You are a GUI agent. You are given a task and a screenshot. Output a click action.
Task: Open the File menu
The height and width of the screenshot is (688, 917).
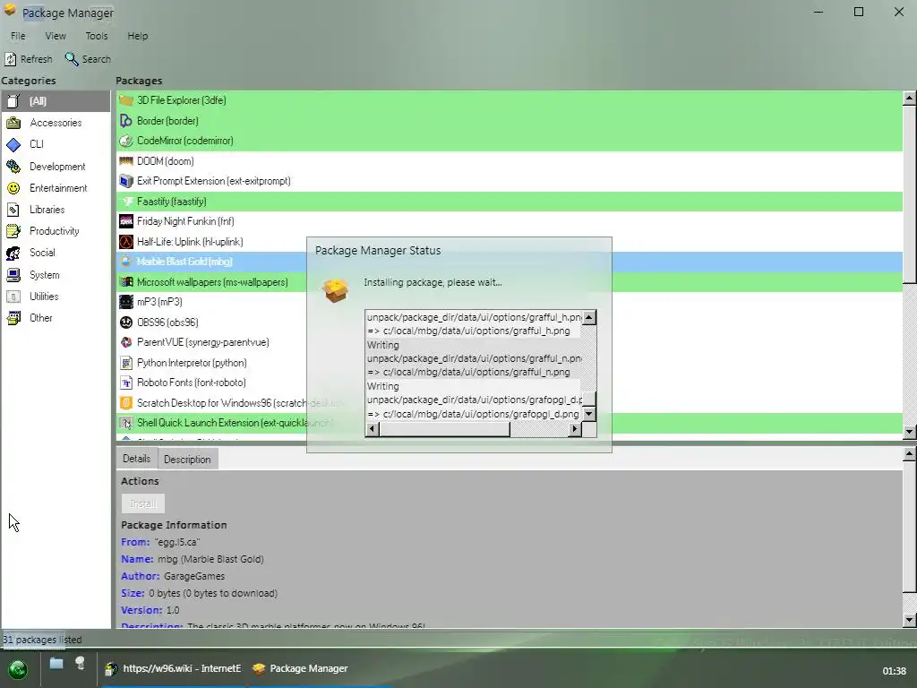coord(18,36)
